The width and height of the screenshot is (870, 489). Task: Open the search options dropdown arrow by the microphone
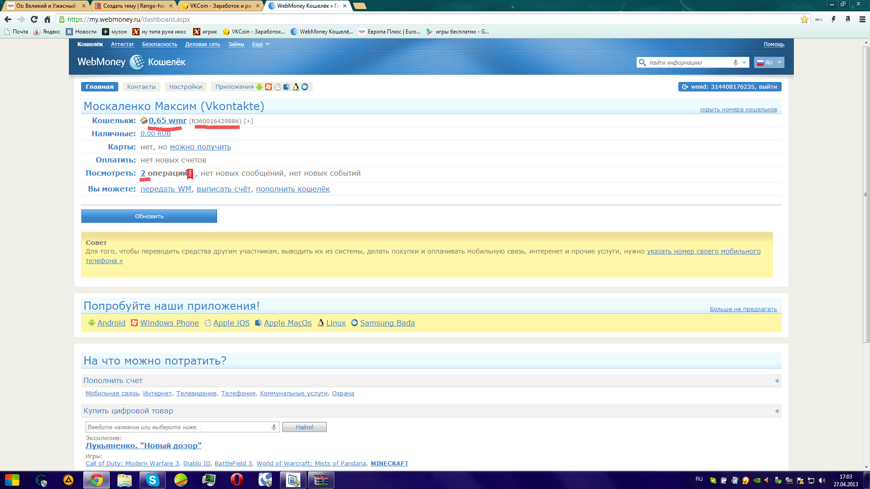[744, 62]
